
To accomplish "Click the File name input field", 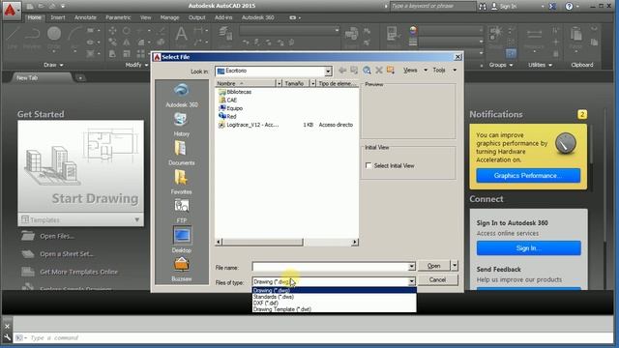I will pyautogui.click(x=330, y=267).
